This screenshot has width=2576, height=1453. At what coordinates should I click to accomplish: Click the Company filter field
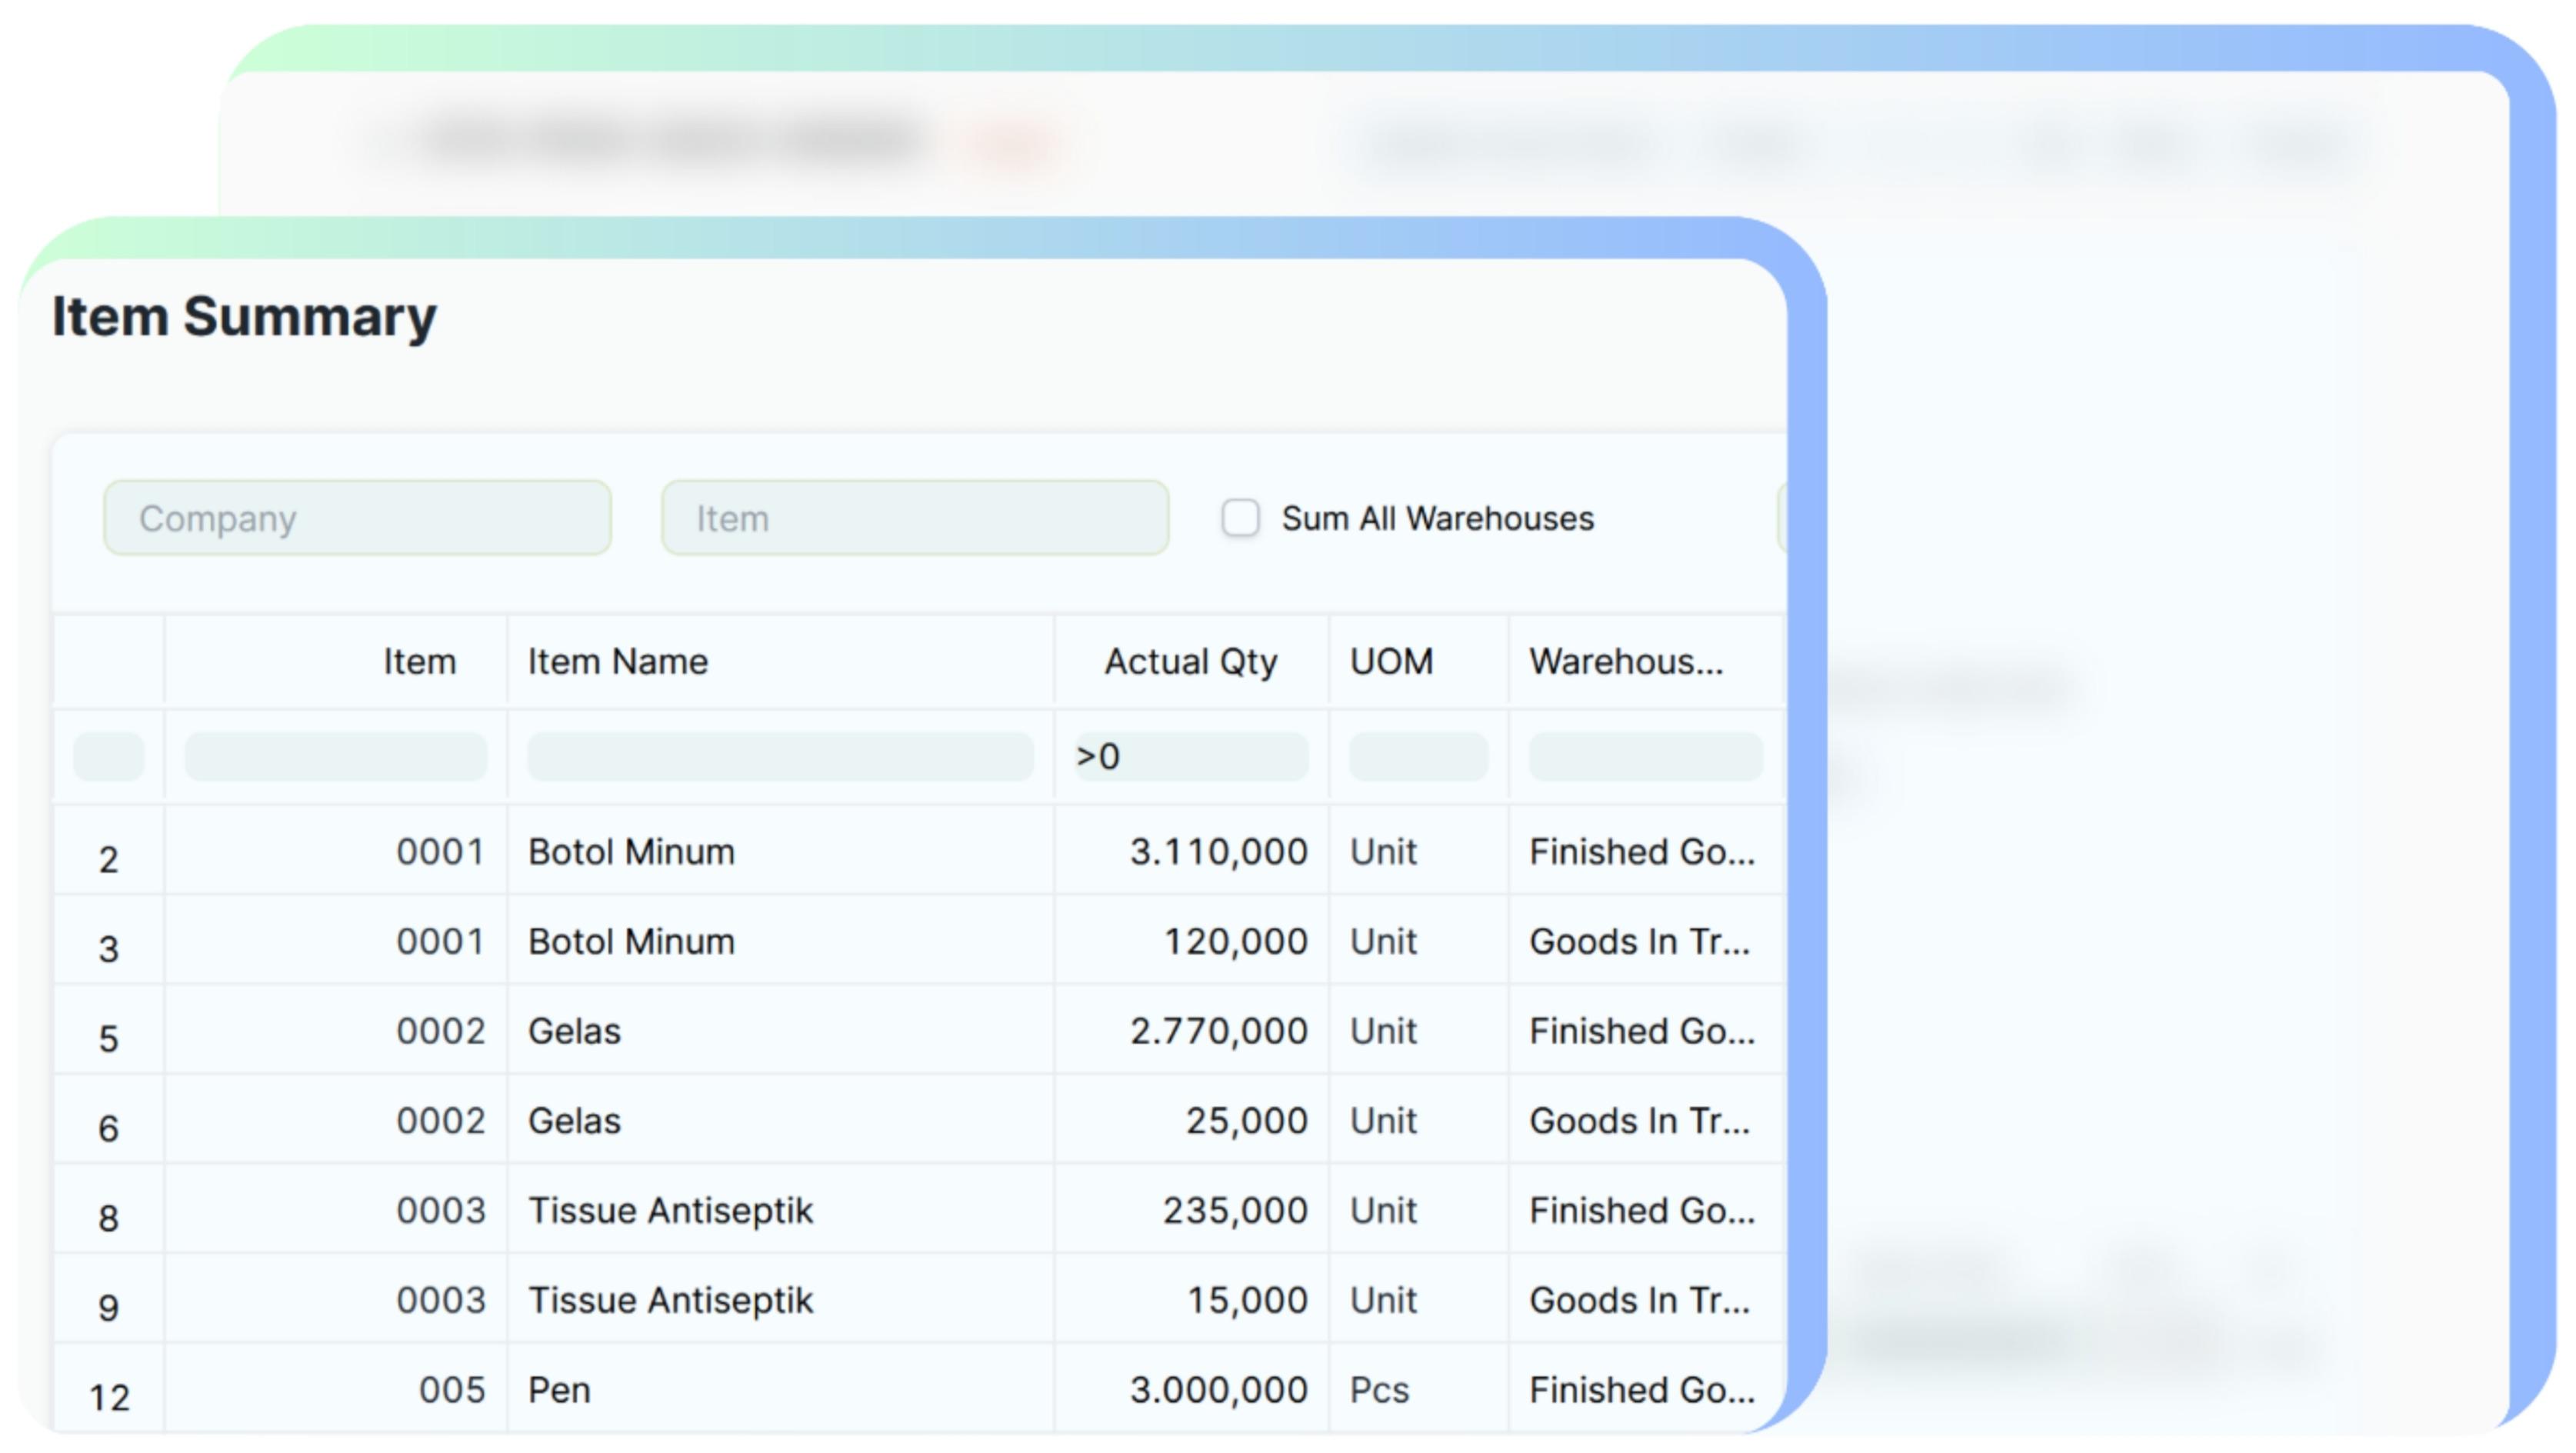pos(357,518)
